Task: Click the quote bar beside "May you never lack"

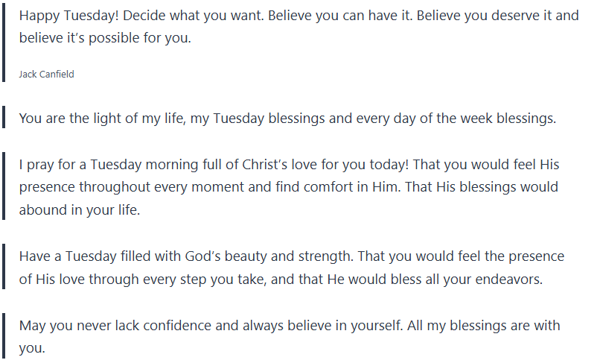Action: [4, 336]
